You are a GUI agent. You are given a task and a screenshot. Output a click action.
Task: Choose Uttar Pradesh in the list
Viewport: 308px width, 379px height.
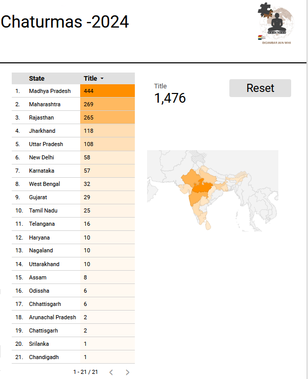(46, 144)
